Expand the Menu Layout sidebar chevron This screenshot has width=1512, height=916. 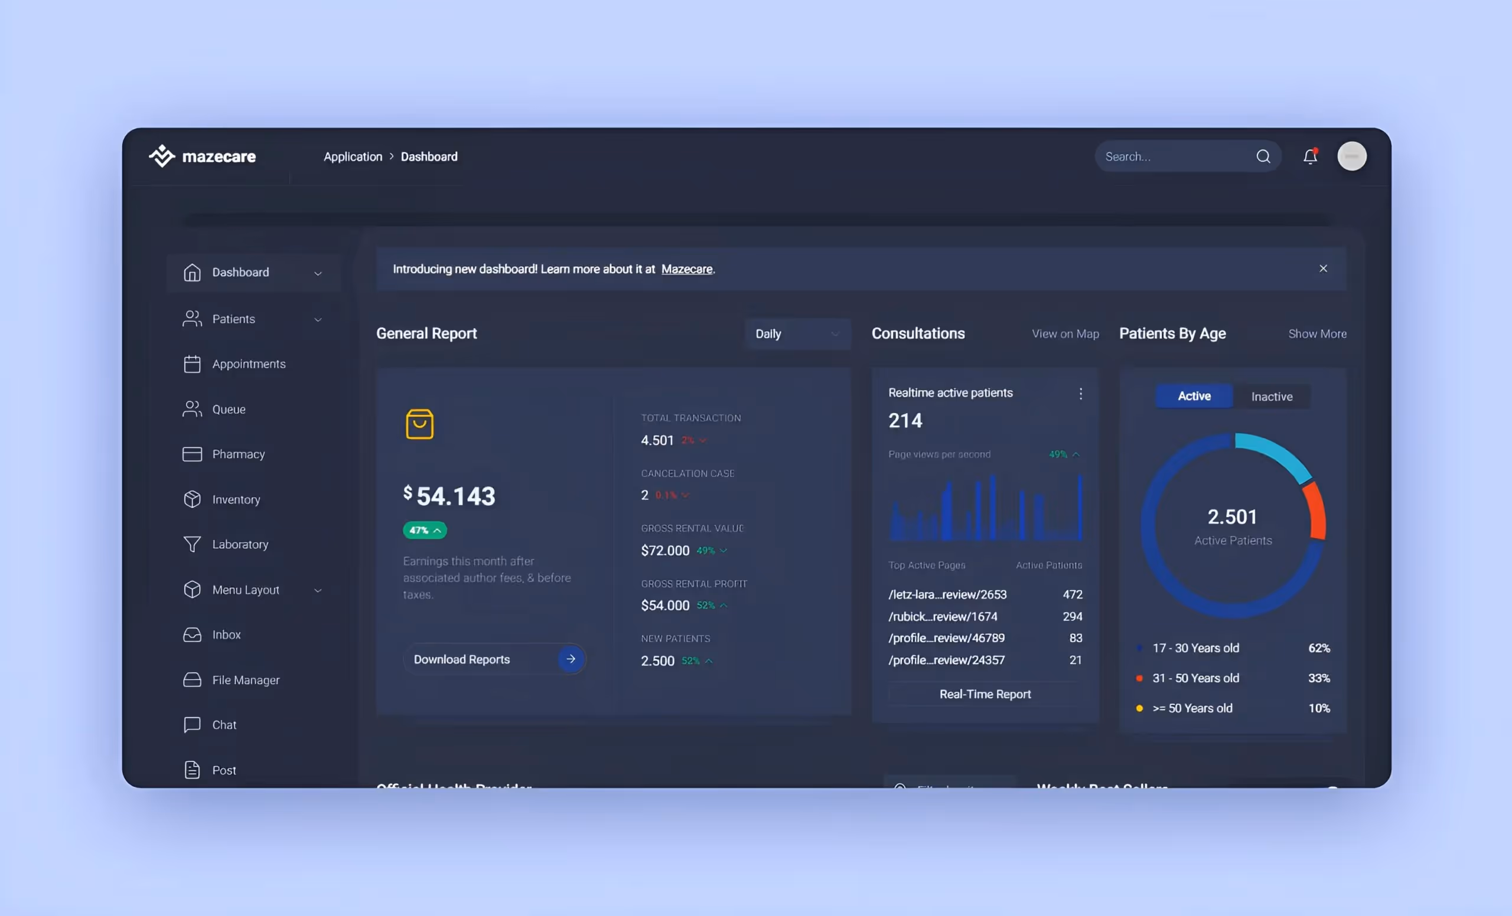318,590
